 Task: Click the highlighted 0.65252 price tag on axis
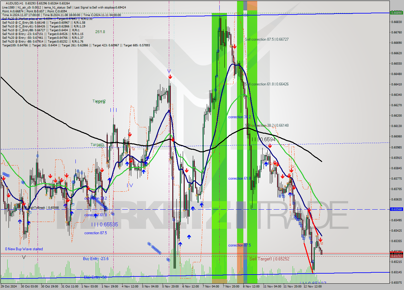pos(396,256)
